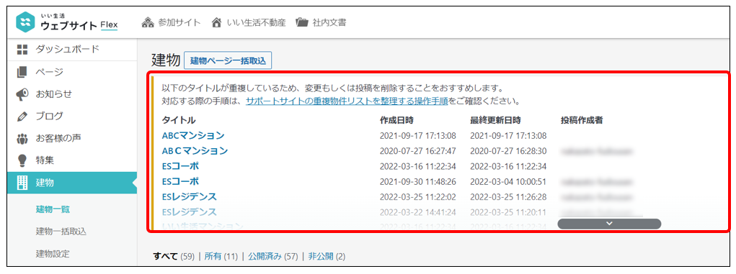This screenshot has height=274, width=736.
Task: Filter by 公開済み (57)
Action: tap(273, 256)
